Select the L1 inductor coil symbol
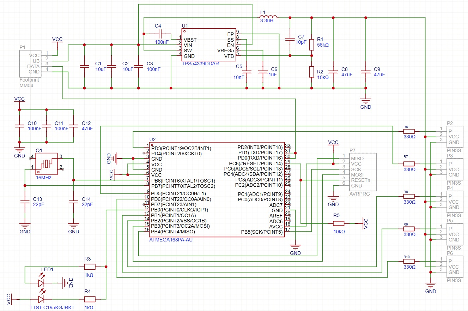468x311 pixels. click(268, 17)
